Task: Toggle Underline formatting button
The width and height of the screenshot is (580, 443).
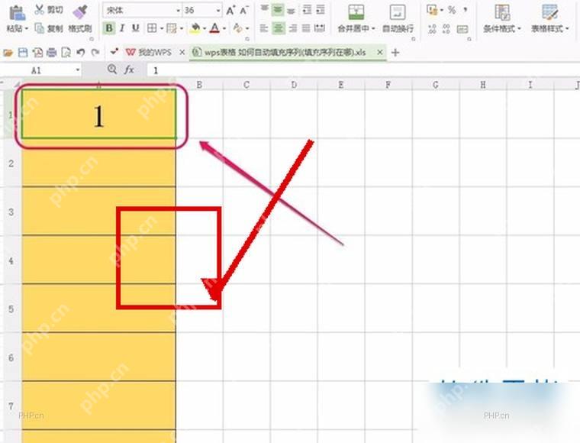Action: point(136,28)
